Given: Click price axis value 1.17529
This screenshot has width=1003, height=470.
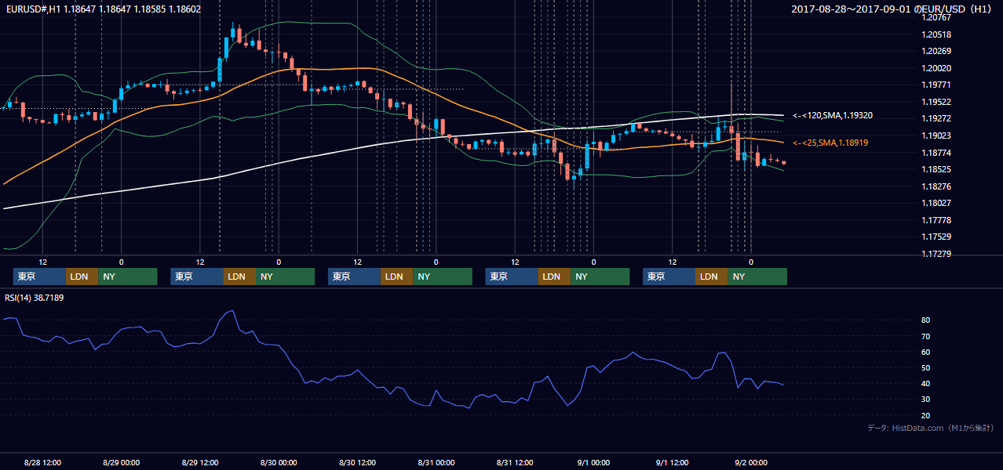Looking at the screenshot, I should click(x=936, y=237).
